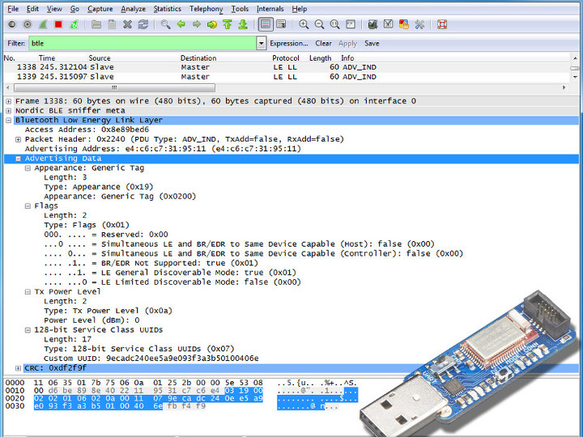The height and width of the screenshot is (437, 583).
Task: Reset zoom to normal size icon
Action: coord(334,24)
